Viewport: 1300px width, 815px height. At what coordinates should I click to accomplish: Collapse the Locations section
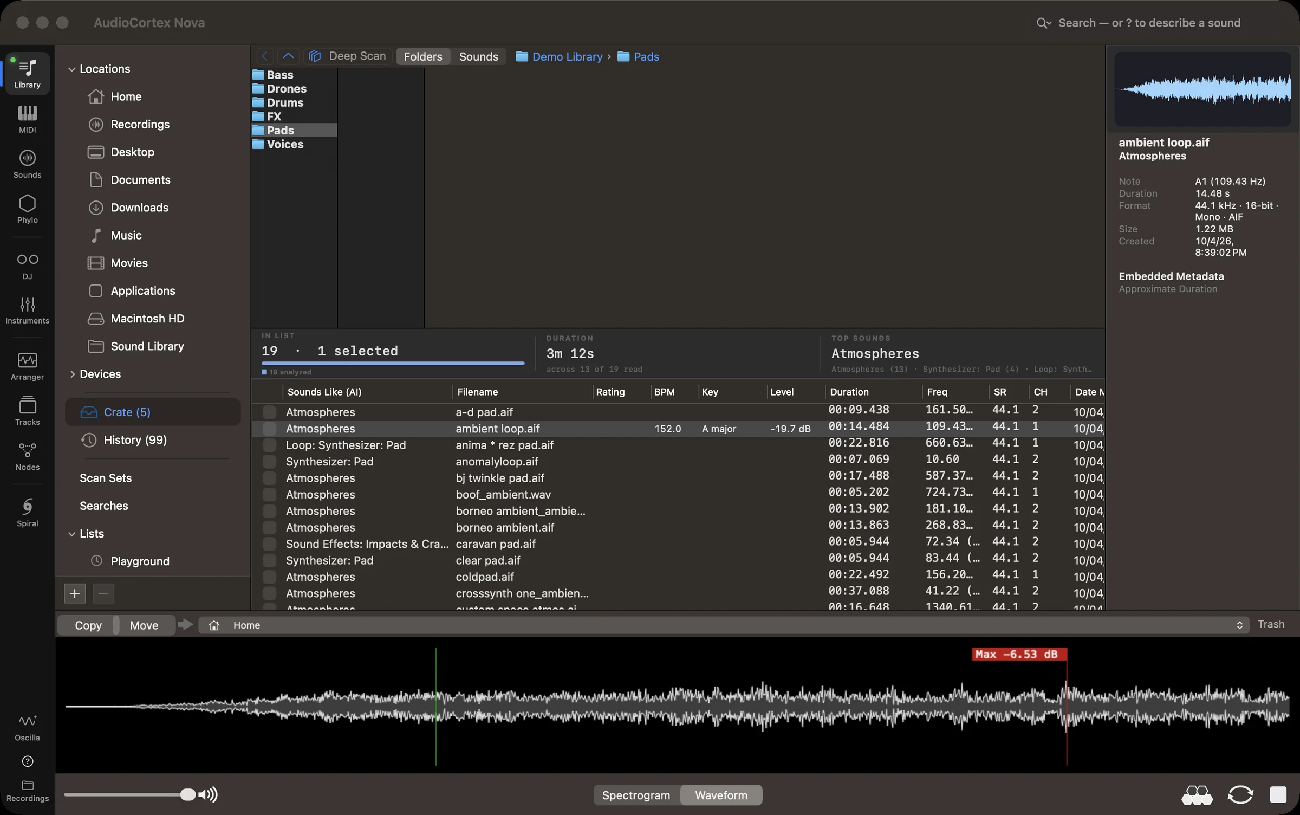pos(71,69)
